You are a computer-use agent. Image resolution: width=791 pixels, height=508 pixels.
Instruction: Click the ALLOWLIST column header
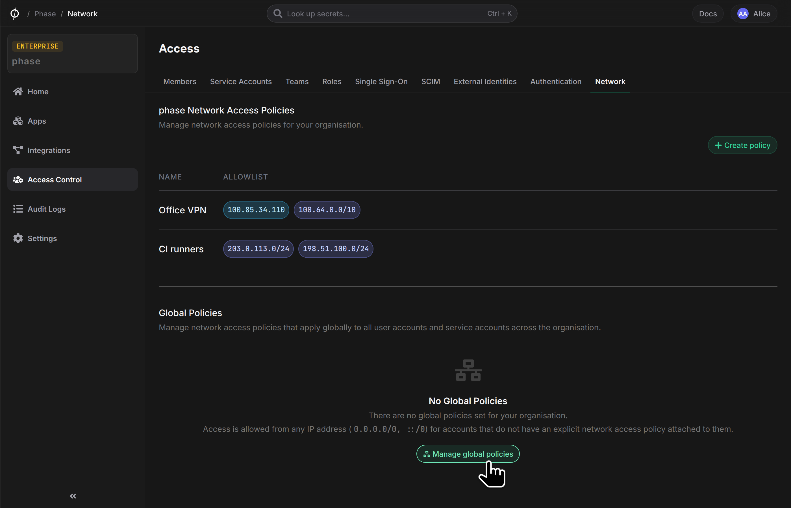pos(245,177)
